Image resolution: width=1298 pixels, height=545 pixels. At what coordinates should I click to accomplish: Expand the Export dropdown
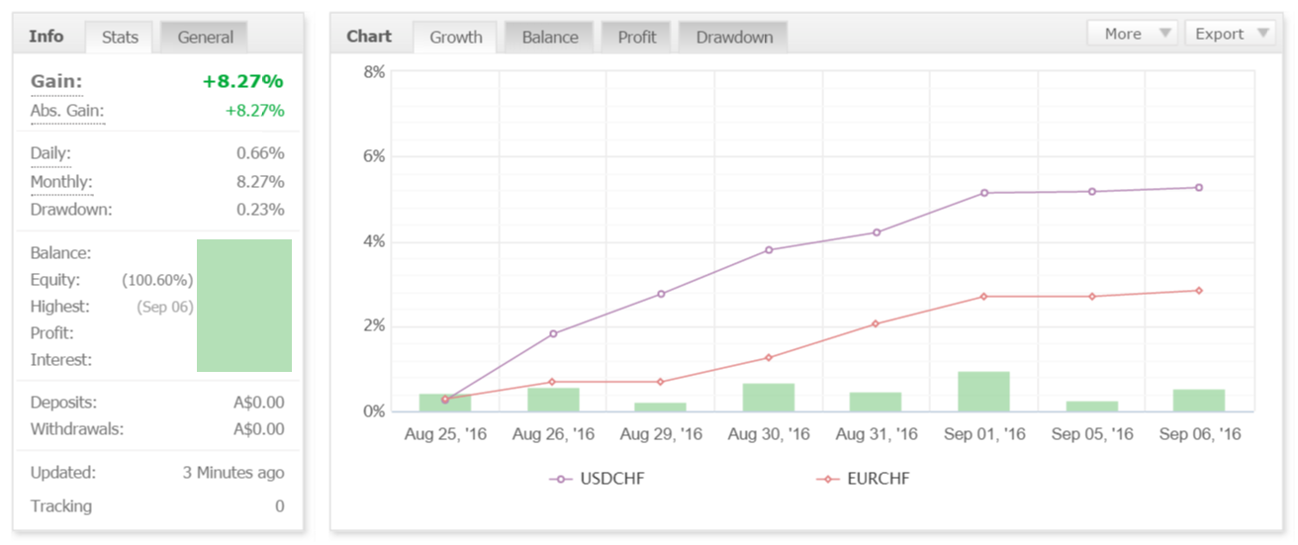(1230, 34)
